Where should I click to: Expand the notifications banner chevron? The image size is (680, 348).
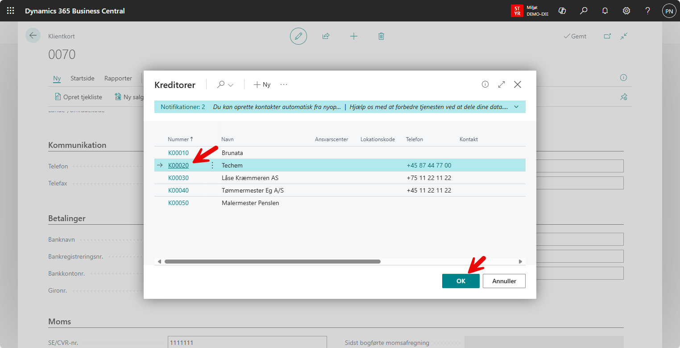pyautogui.click(x=517, y=107)
